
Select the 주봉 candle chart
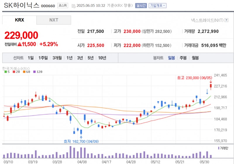[183, 58]
